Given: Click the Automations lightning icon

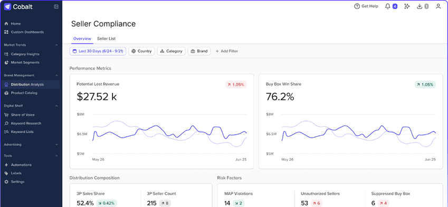Looking at the screenshot, I should [6, 165].
